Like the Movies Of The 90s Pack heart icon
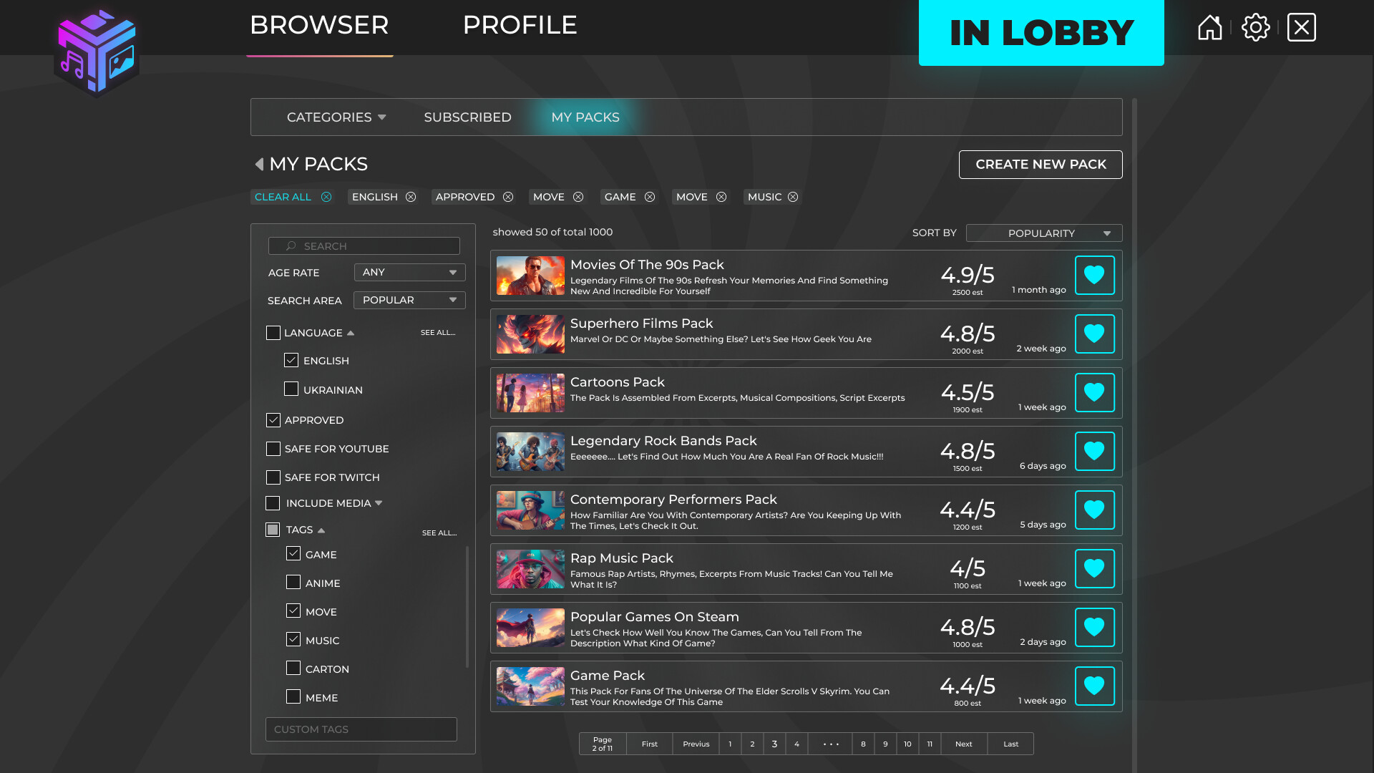 click(x=1094, y=275)
